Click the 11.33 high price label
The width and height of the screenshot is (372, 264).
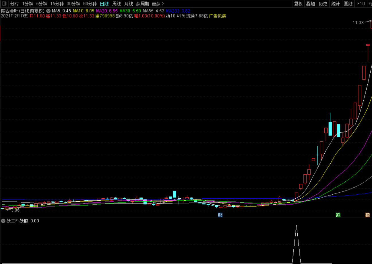(358, 23)
